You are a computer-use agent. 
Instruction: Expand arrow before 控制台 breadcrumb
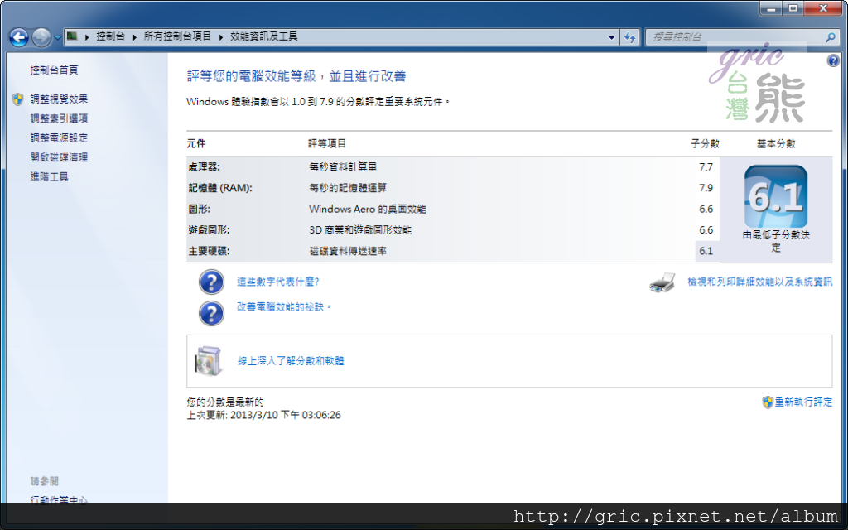coord(86,36)
